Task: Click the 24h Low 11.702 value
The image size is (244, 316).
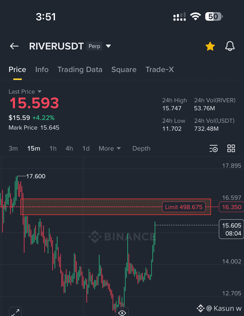Action: pos(172,129)
